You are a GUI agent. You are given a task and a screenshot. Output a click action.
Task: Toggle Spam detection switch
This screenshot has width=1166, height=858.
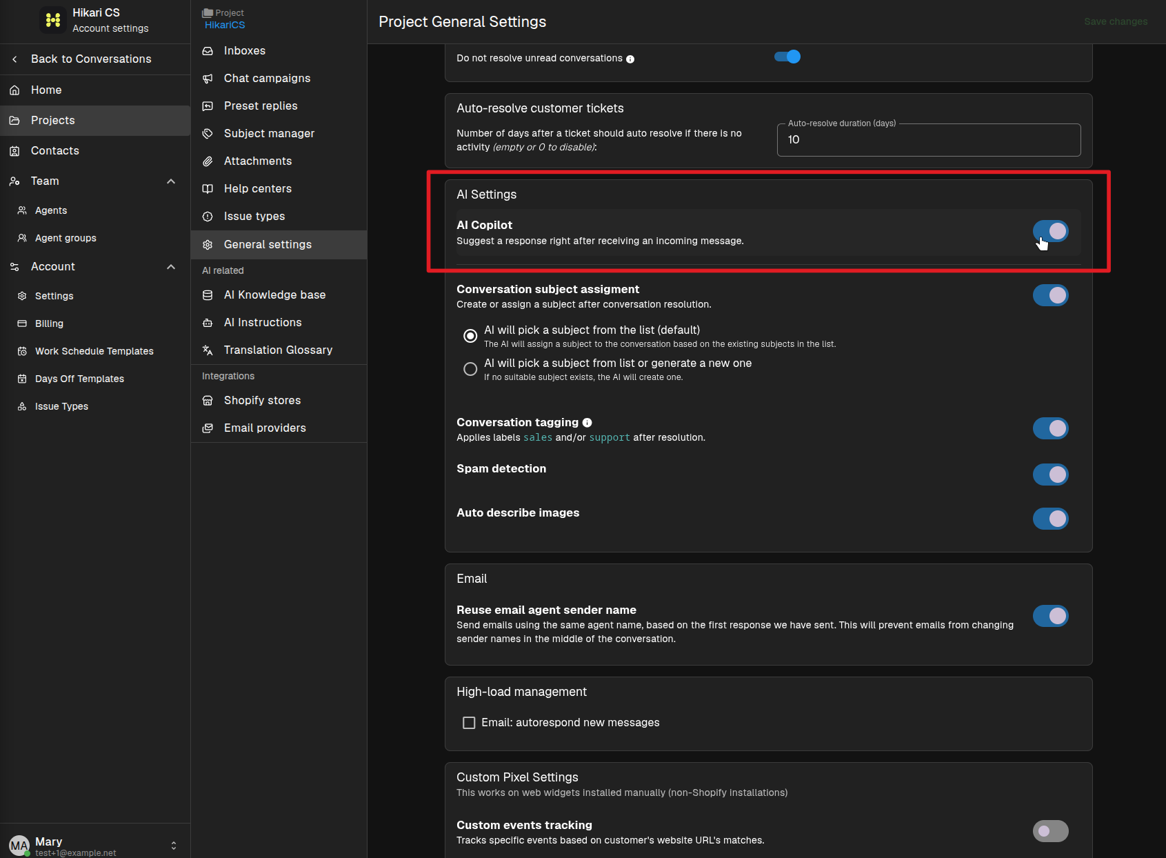tap(1050, 475)
